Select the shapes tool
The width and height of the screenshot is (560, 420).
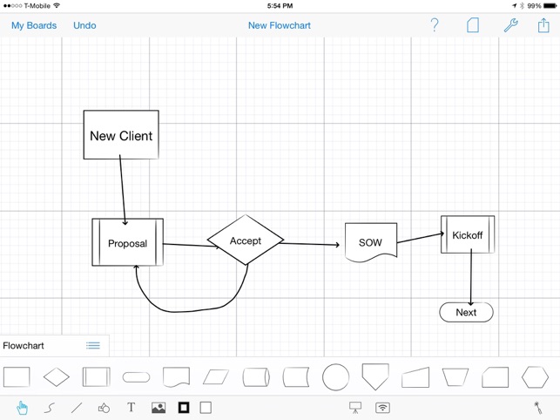[x=104, y=408]
